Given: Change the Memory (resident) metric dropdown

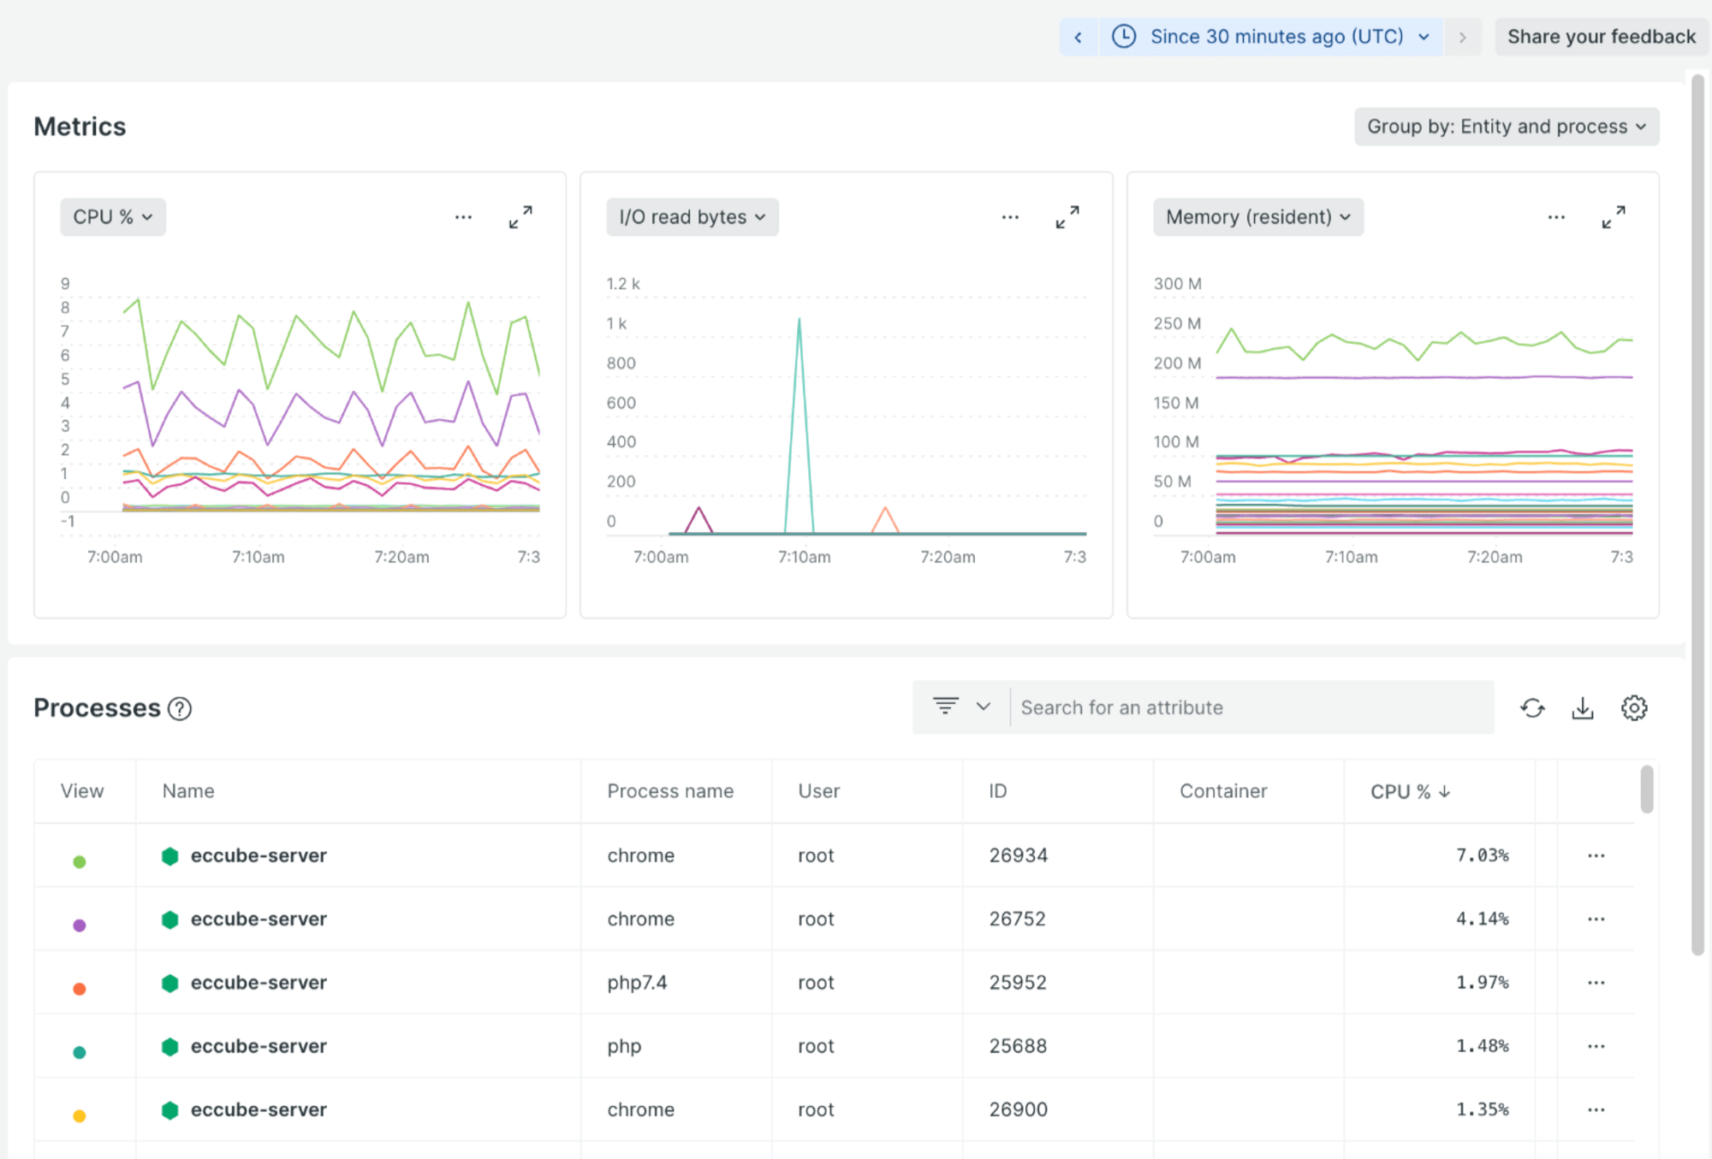Looking at the screenshot, I should coord(1258,217).
